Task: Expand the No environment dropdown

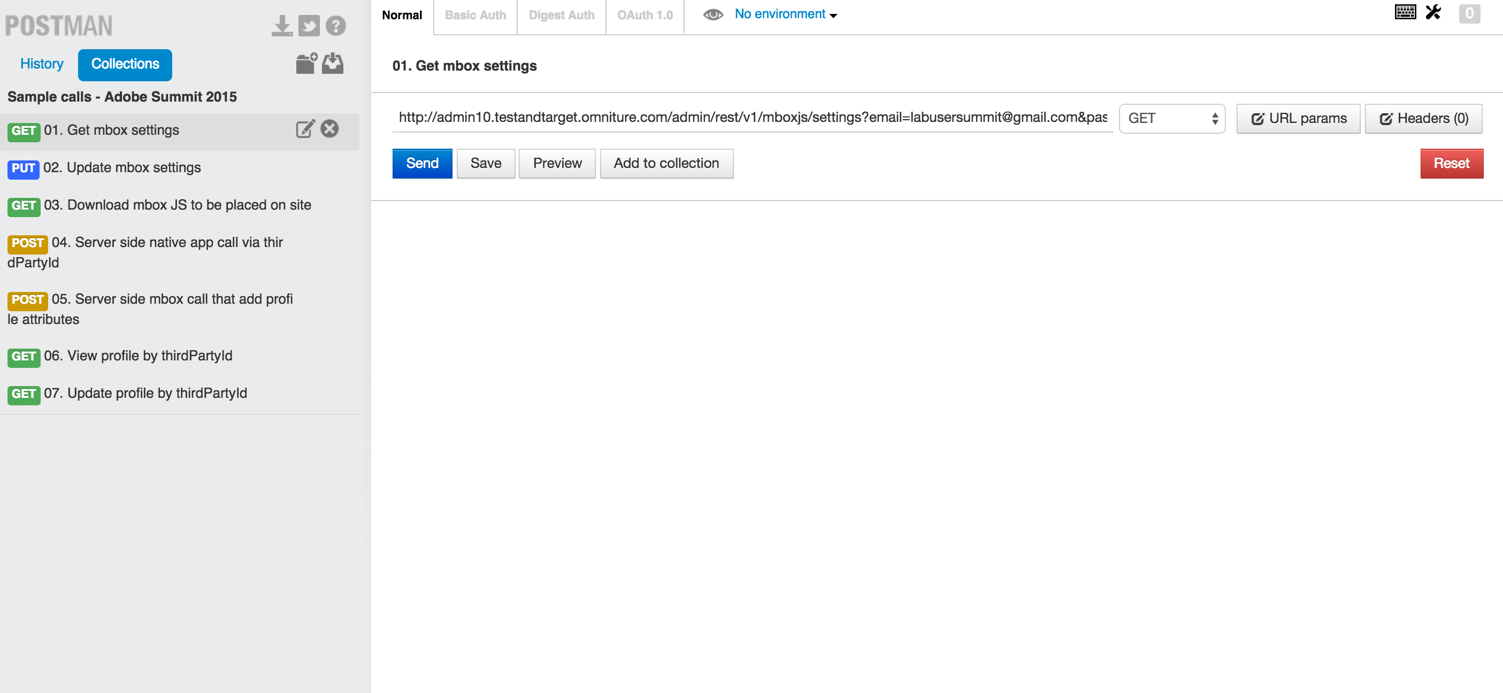Action: click(785, 14)
